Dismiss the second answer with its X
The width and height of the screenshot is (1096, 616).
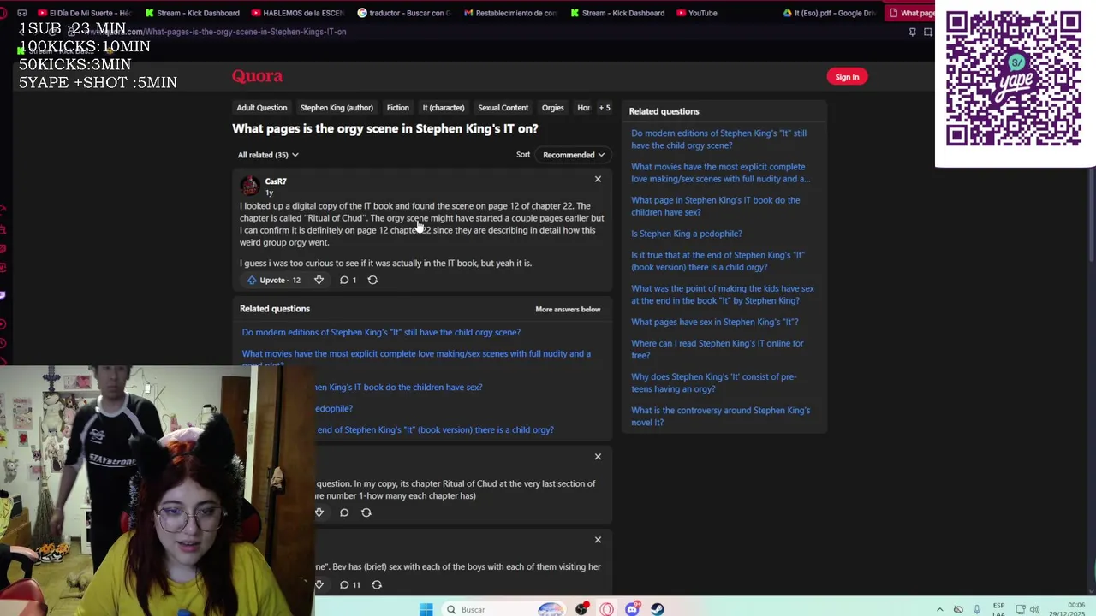pyautogui.click(x=598, y=457)
